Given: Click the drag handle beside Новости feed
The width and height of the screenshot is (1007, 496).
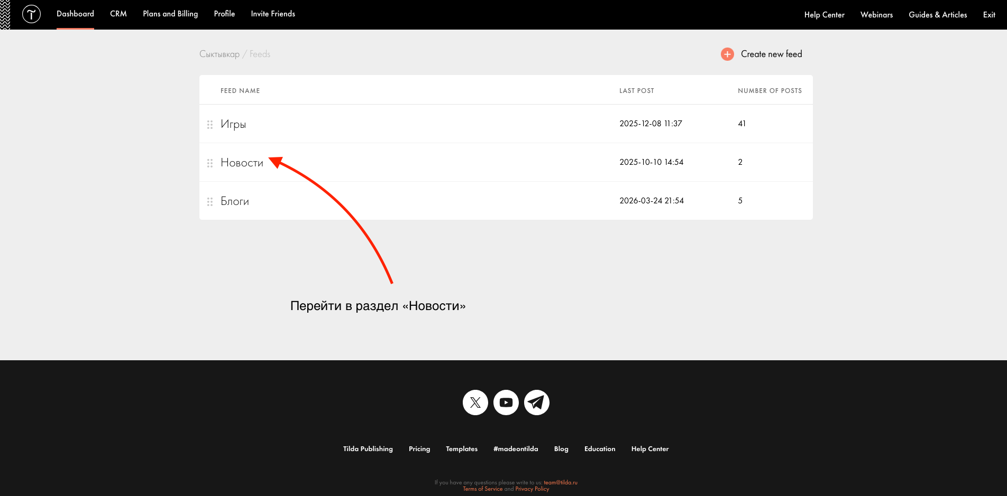Looking at the screenshot, I should (x=210, y=163).
